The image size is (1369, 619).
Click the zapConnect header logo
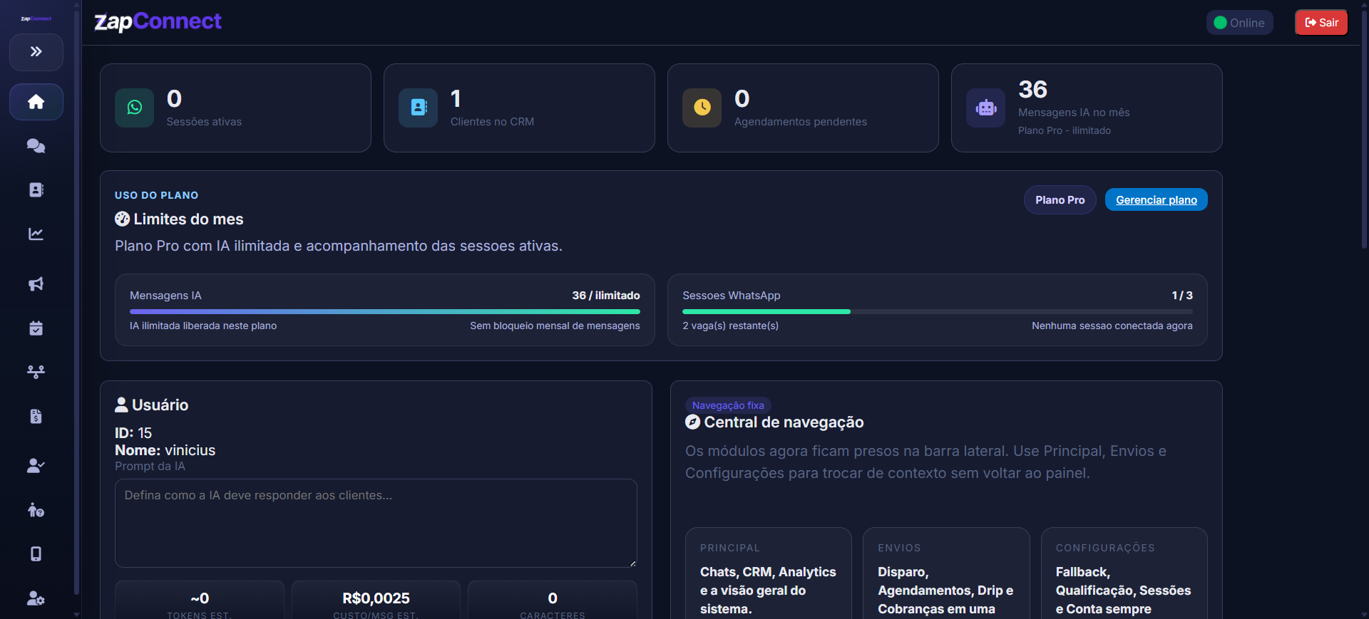pyautogui.click(x=158, y=22)
